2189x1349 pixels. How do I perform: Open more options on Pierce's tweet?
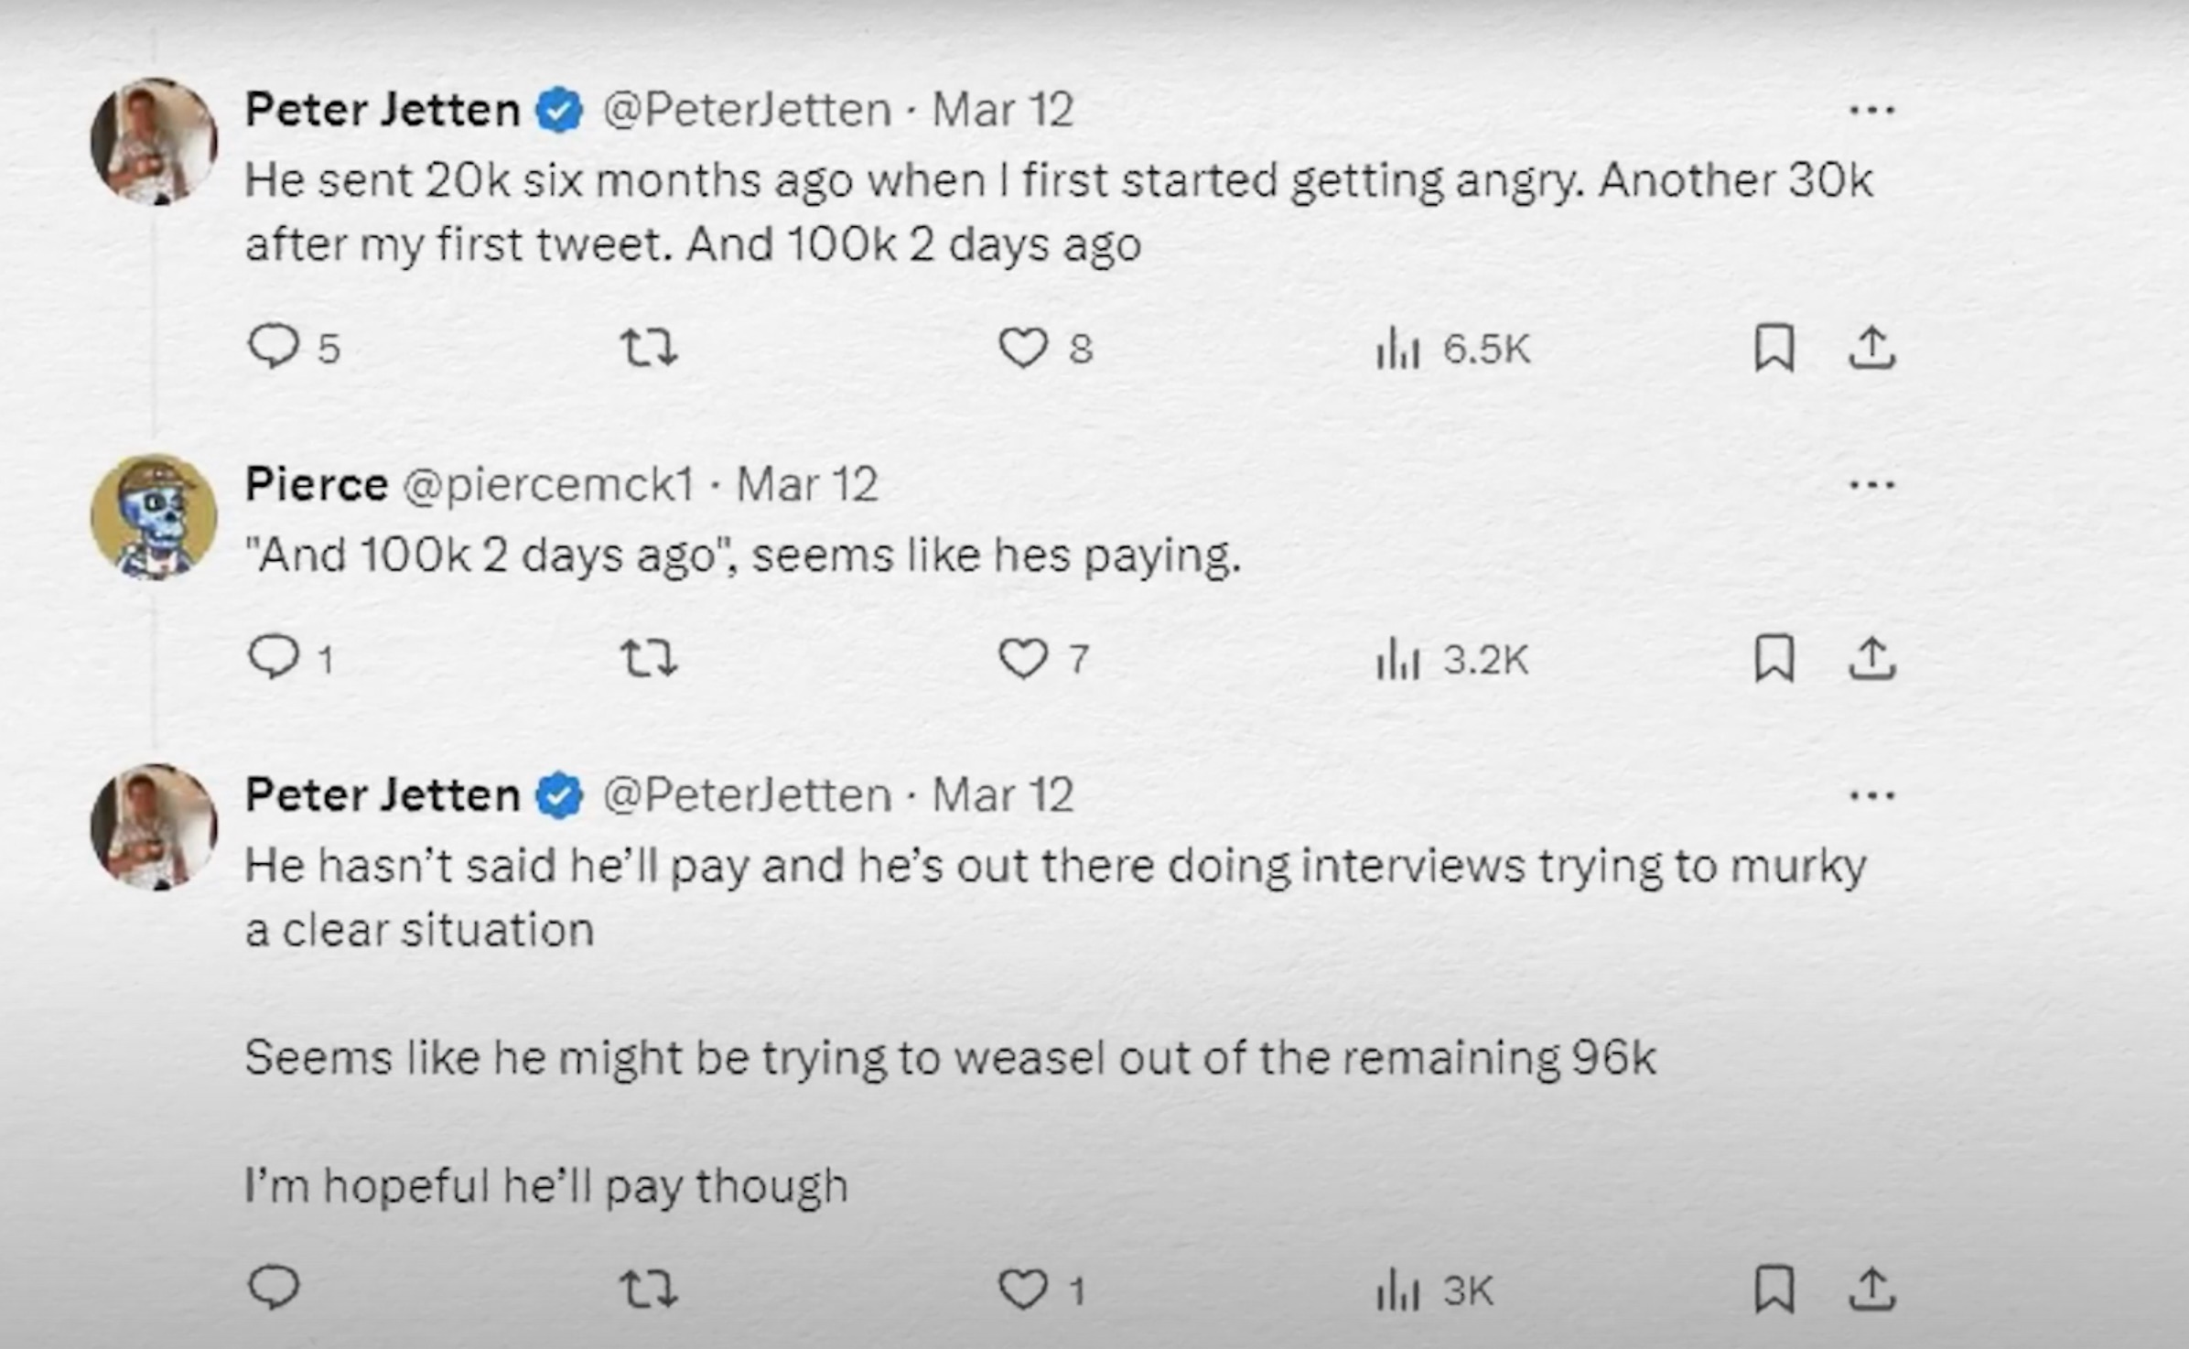coord(1871,484)
